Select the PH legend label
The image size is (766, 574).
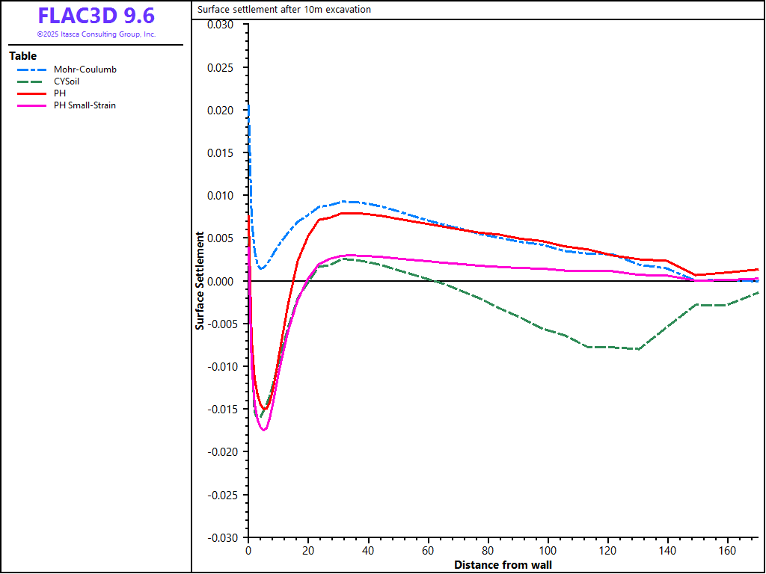[x=60, y=93]
